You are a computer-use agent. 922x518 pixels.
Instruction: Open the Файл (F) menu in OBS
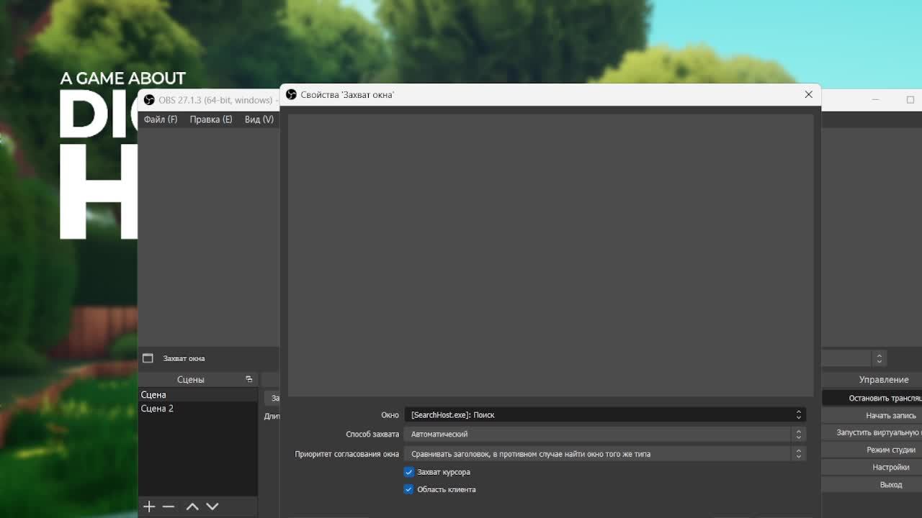[160, 119]
